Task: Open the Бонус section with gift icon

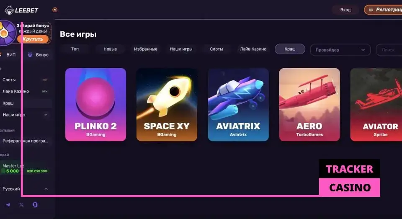Action: click(x=39, y=54)
